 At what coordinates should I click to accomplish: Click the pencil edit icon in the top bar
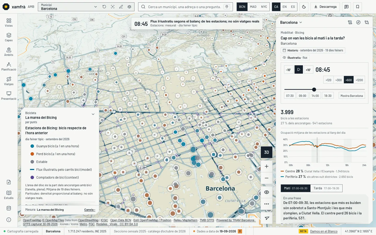coord(121,7)
